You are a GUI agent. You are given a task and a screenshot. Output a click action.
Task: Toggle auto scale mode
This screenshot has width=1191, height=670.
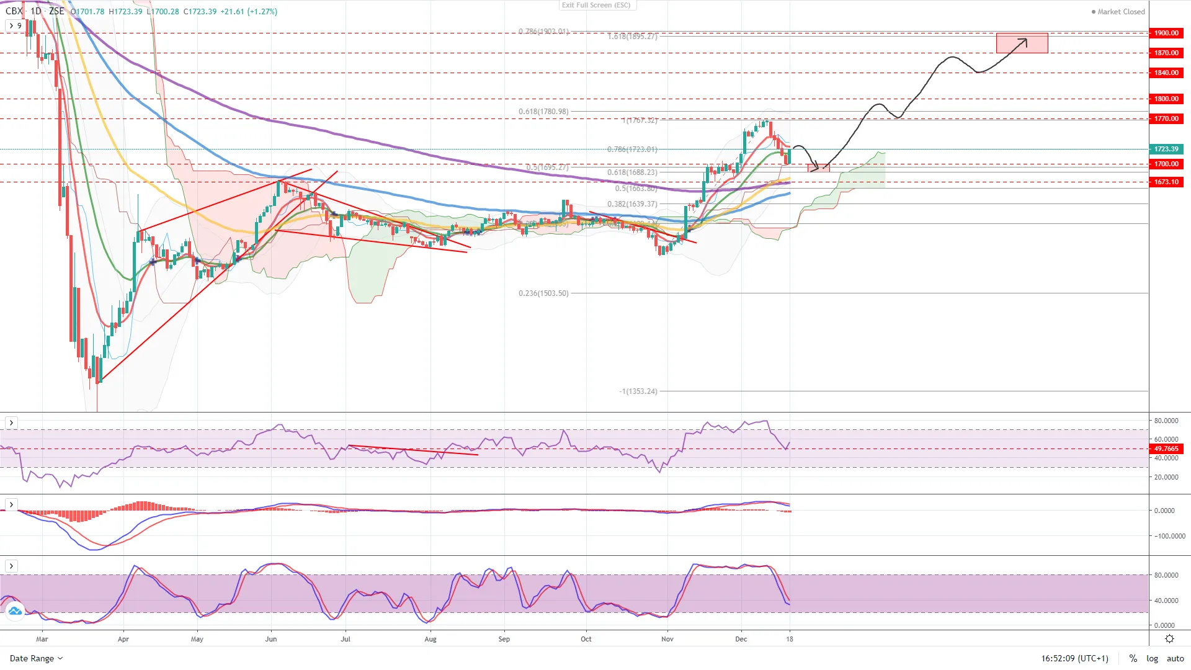coord(1175,658)
